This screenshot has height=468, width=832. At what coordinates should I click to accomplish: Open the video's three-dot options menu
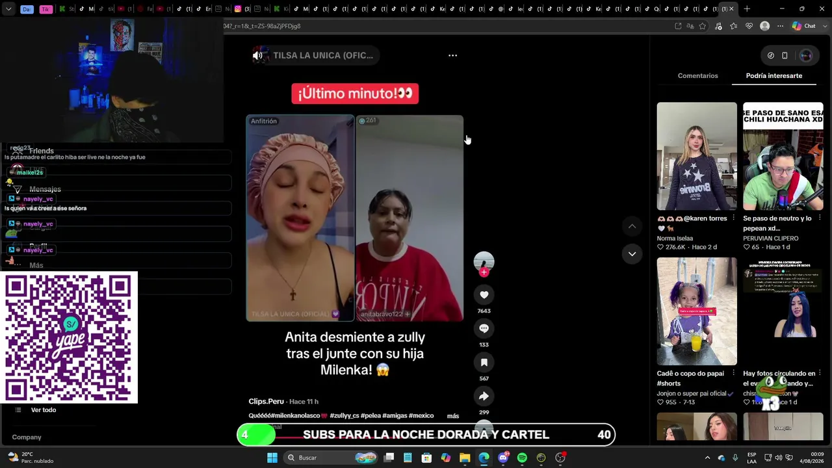click(x=452, y=55)
